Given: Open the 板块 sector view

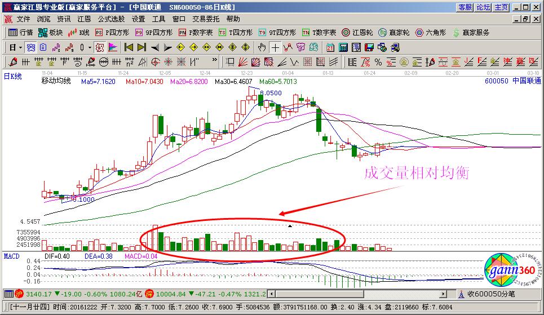Looking at the screenshot, I should (x=50, y=33).
